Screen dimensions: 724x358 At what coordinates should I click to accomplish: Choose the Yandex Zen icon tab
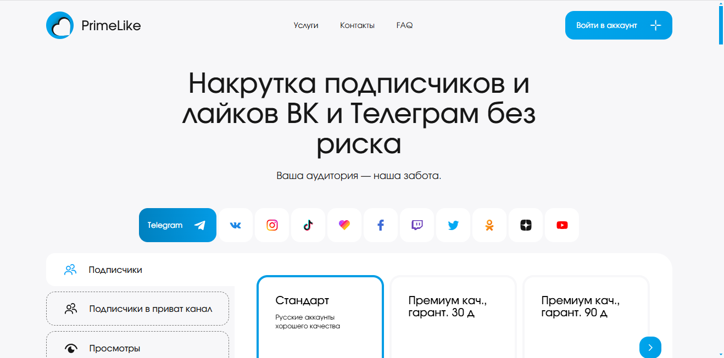[x=526, y=225]
